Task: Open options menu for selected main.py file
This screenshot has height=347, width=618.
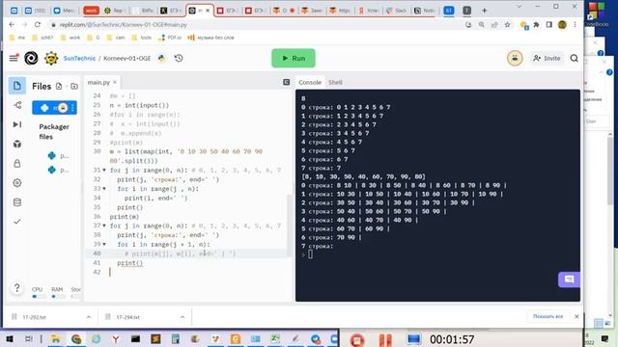Action: click(x=72, y=108)
